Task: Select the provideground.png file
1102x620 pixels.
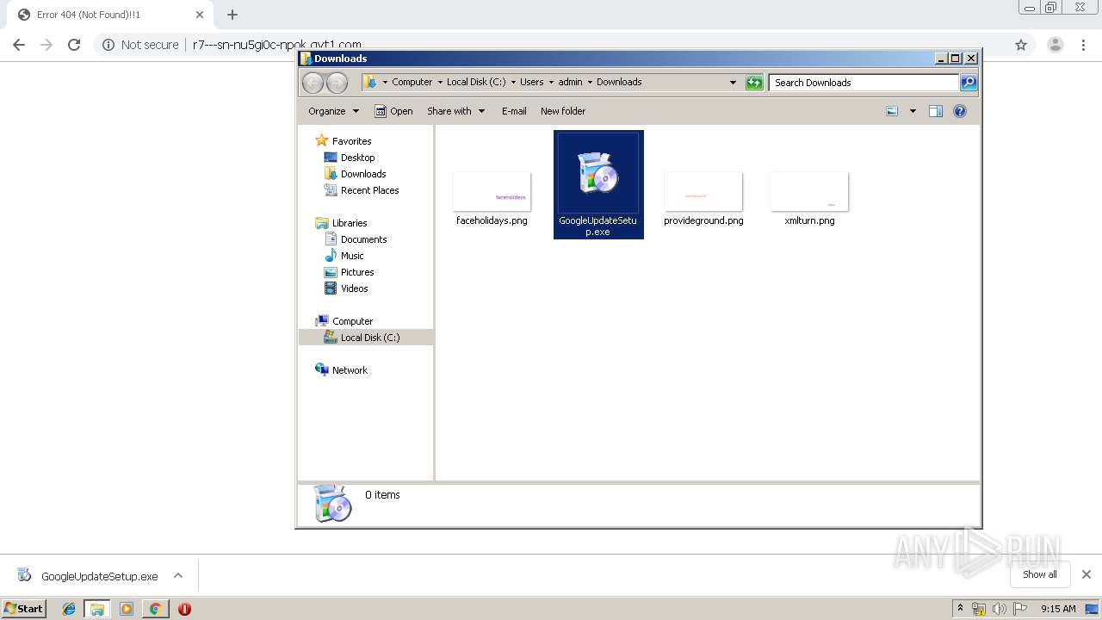Action: pyautogui.click(x=703, y=198)
